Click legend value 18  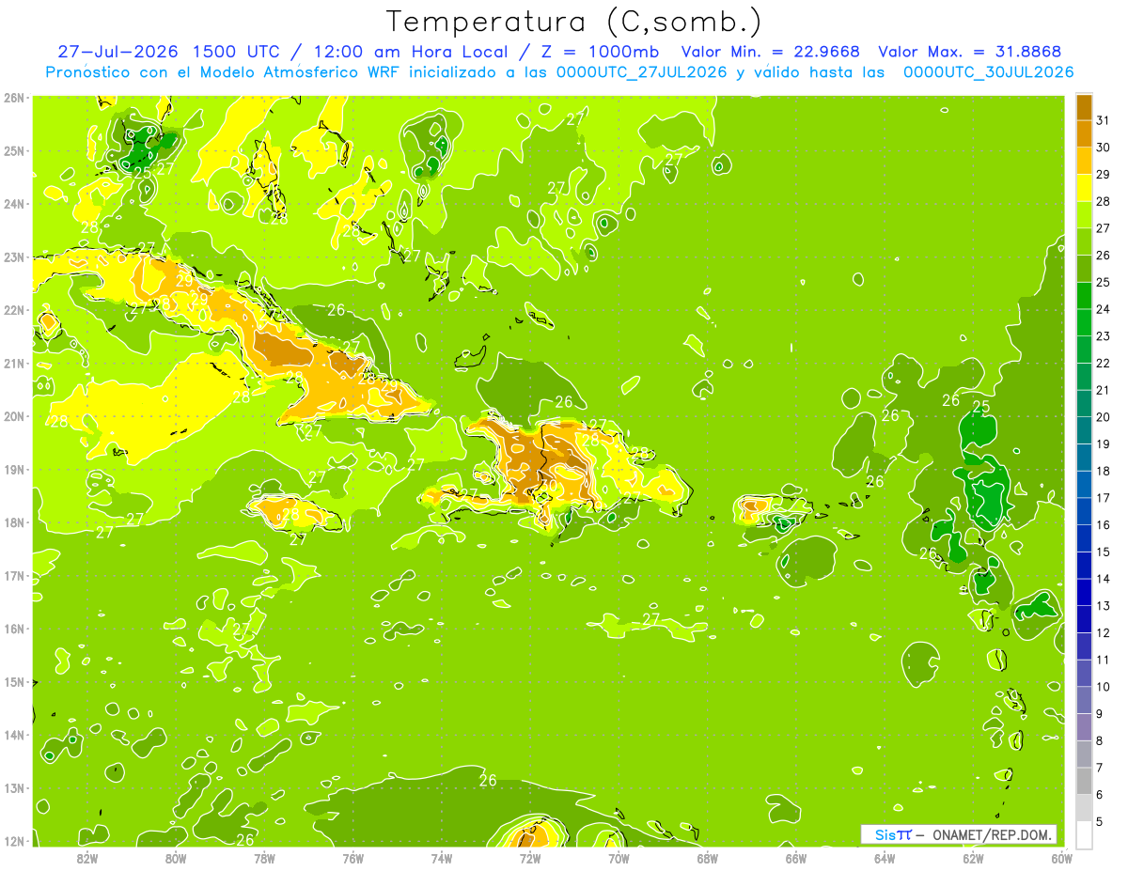point(1104,472)
